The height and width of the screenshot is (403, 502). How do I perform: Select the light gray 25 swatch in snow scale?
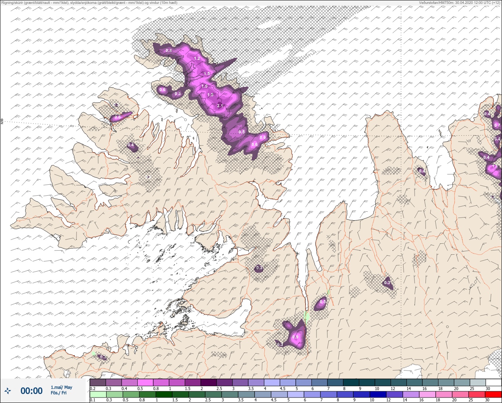click(478, 382)
